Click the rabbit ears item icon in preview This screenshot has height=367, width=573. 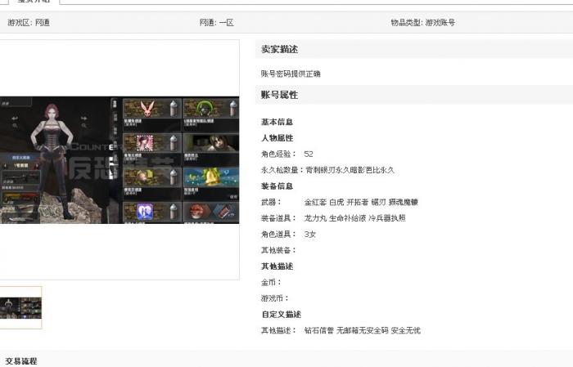pos(147,109)
